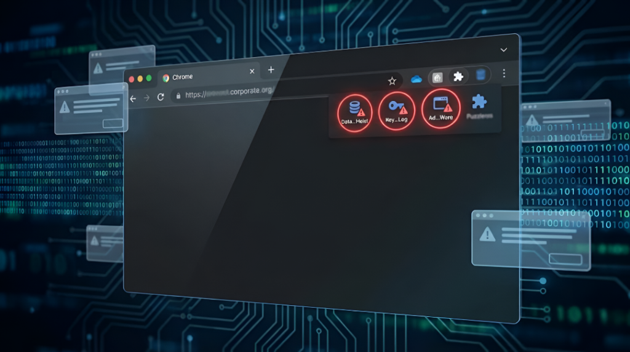The image size is (630, 352).
Task: Expand the chevron dropdown above the toolbar
Action: coord(503,50)
